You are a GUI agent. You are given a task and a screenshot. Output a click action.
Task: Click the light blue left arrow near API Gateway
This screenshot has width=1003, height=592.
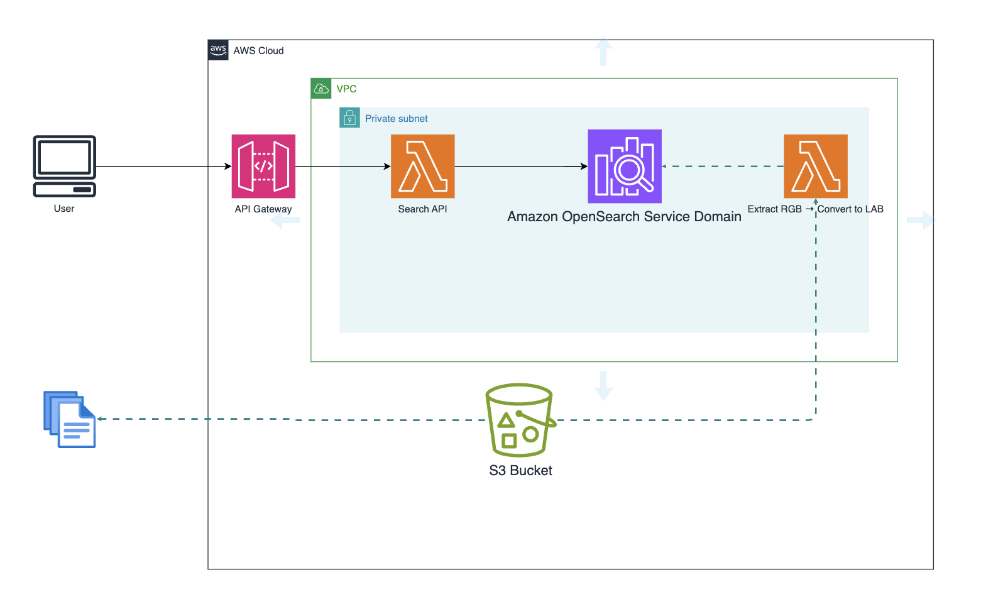click(285, 221)
